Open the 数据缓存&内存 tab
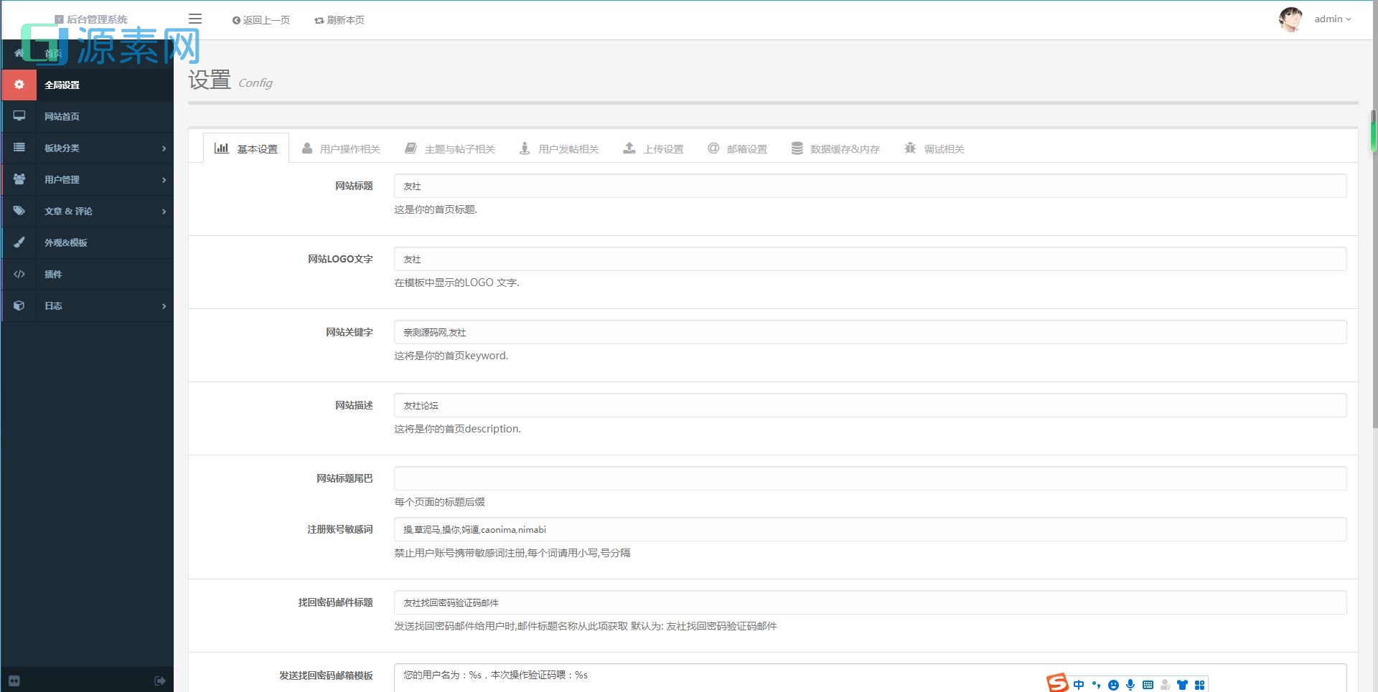 click(x=835, y=148)
